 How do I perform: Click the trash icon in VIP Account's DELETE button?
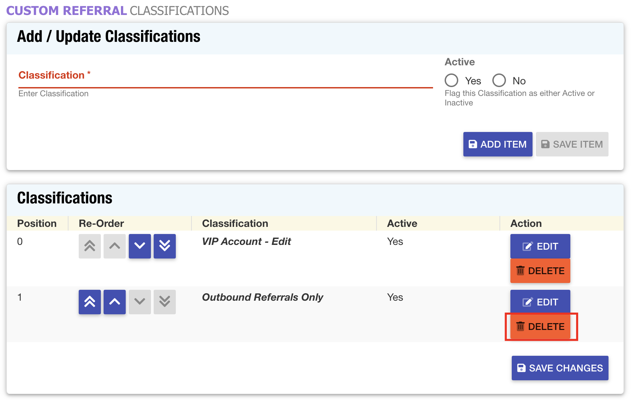click(x=520, y=271)
